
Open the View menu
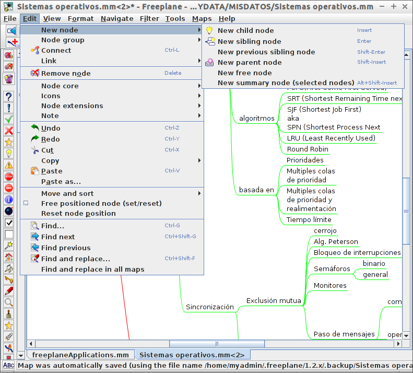[52, 19]
